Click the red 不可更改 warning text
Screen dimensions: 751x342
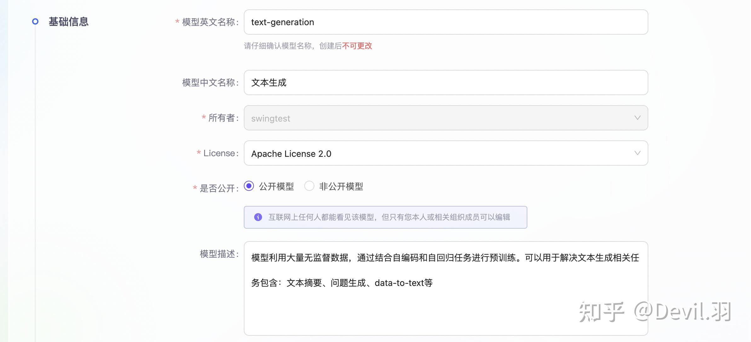pos(357,46)
